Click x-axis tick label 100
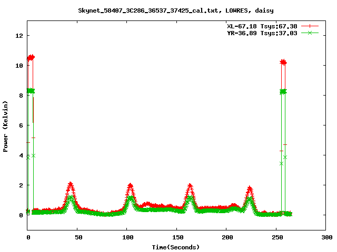 tap(128, 237)
